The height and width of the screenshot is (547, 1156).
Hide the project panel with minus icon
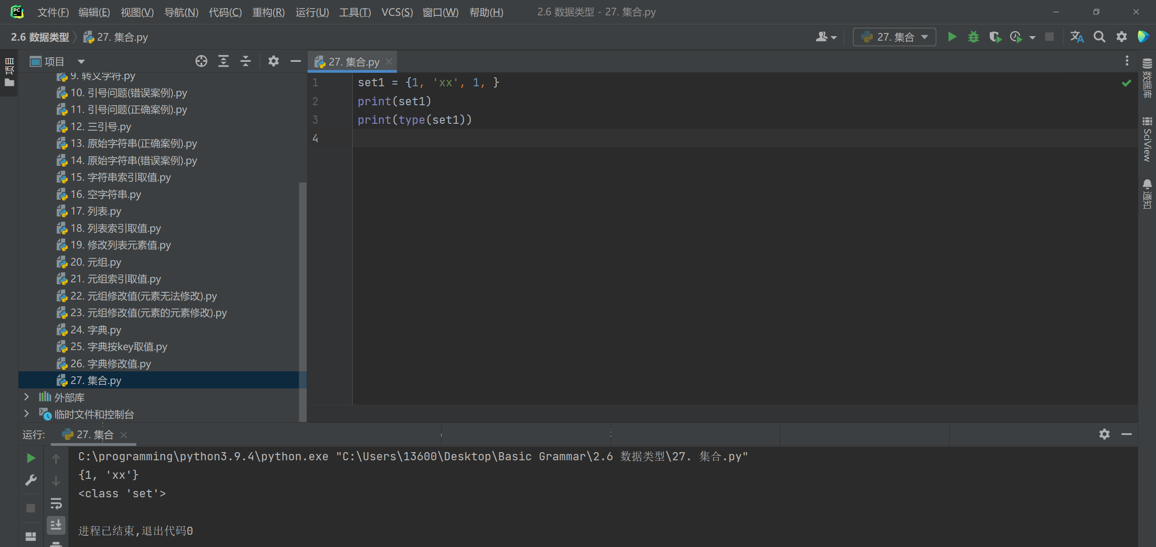pos(295,61)
